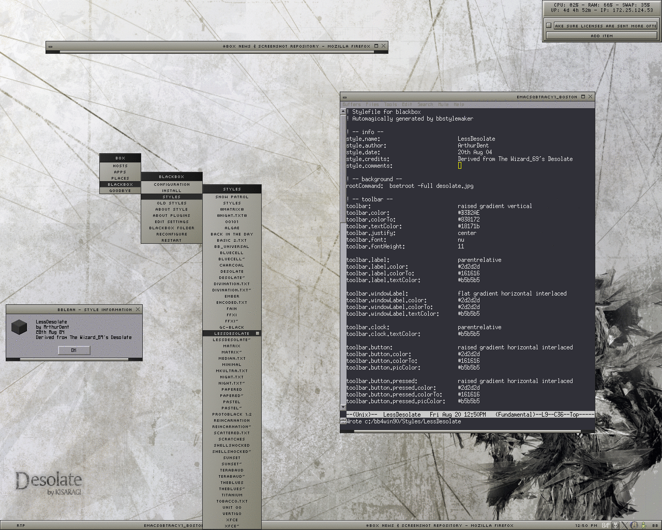
Task: Click the yellow figure tray icon
Action: [x=644, y=525]
